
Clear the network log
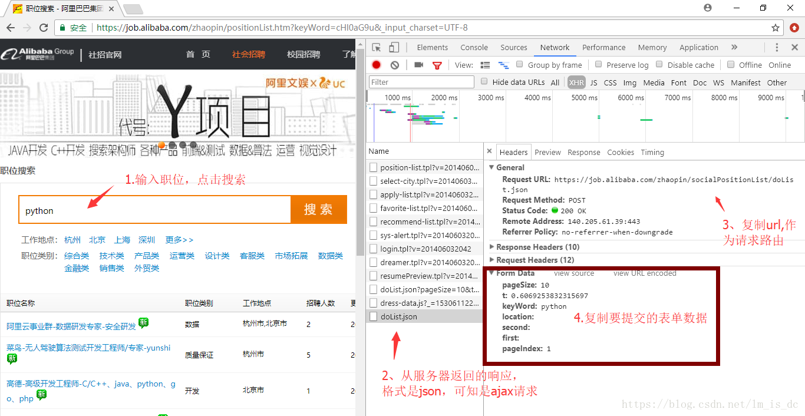(395, 65)
